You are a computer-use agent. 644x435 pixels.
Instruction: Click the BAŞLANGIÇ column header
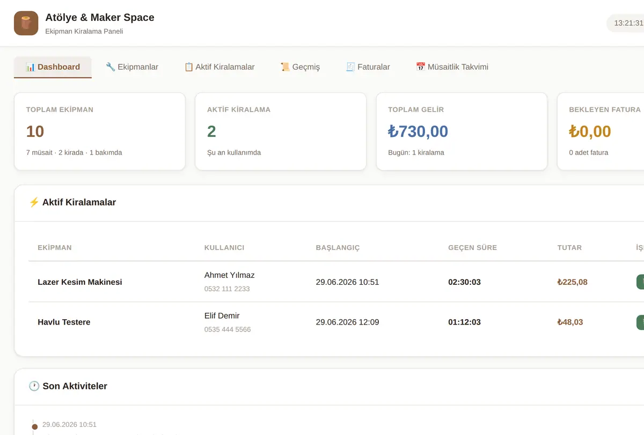(x=338, y=248)
